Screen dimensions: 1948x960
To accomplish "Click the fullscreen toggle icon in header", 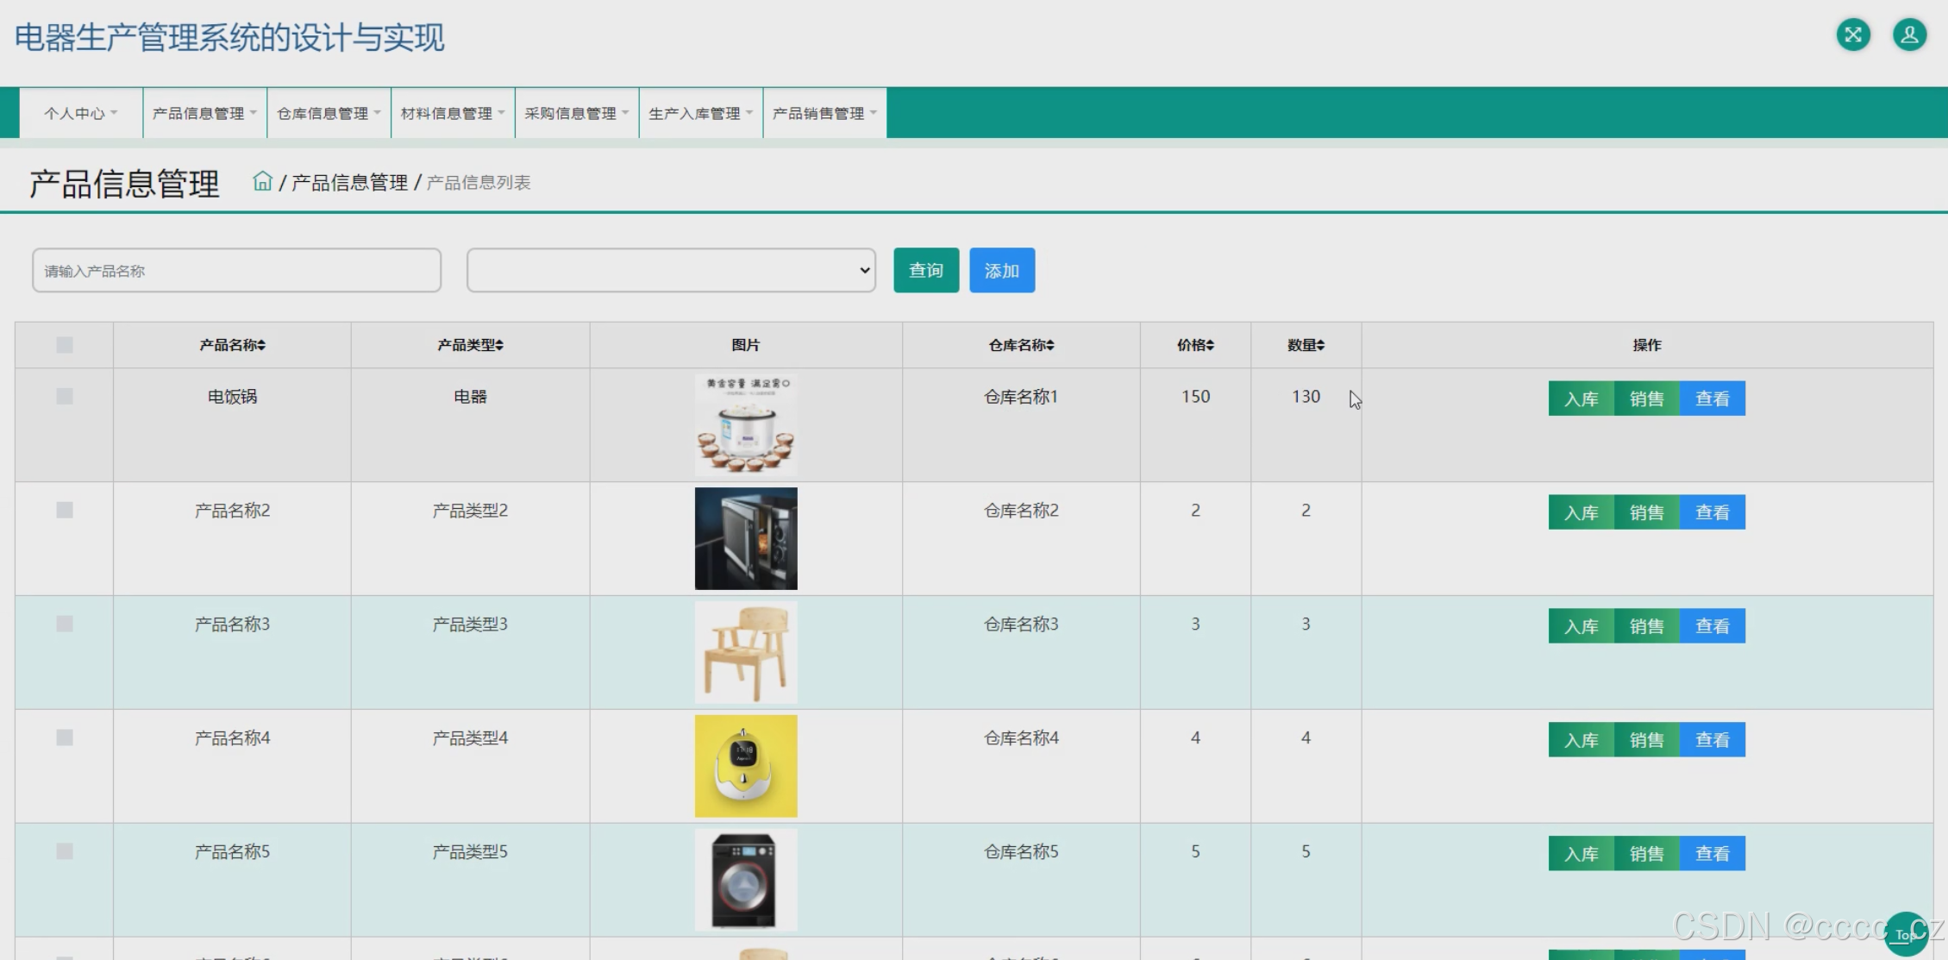I will pyautogui.click(x=1852, y=35).
